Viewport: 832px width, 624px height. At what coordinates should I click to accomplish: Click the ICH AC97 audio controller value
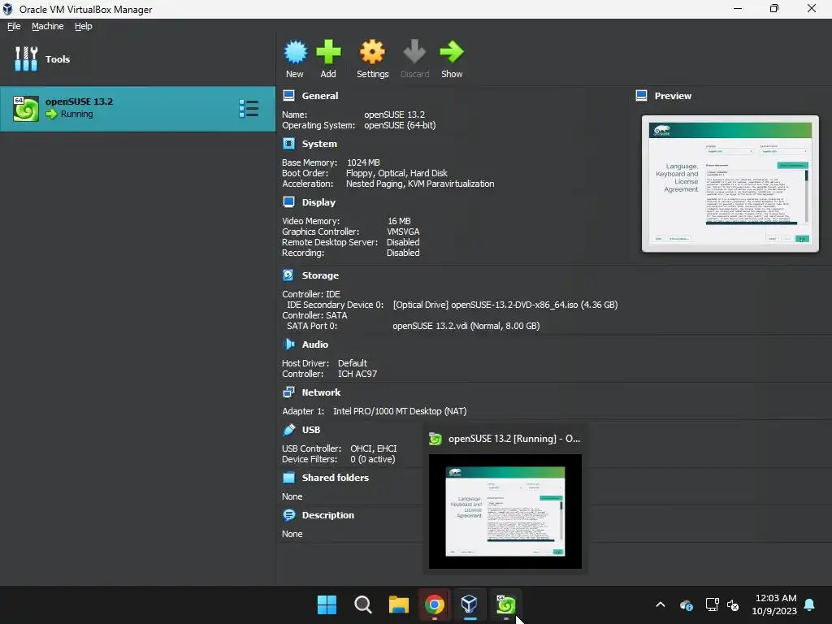point(357,374)
